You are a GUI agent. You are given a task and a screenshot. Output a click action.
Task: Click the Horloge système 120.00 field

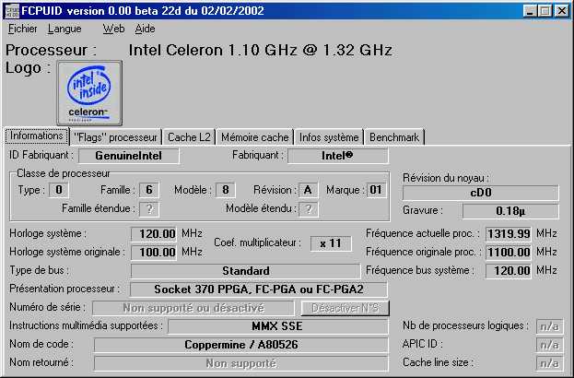coord(154,233)
